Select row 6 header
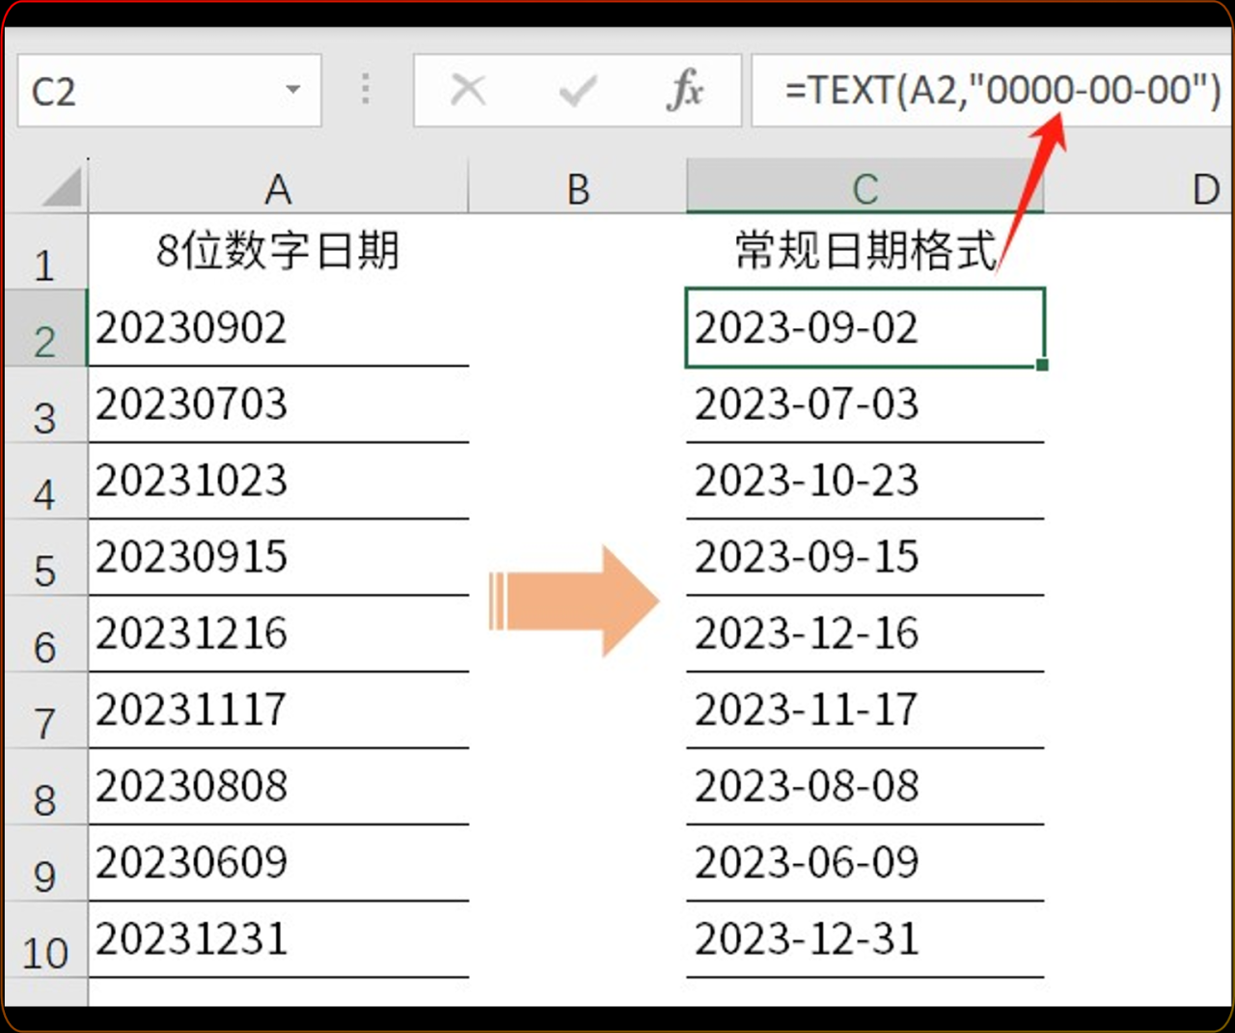The width and height of the screenshot is (1235, 1033). [x=44, y=634]
